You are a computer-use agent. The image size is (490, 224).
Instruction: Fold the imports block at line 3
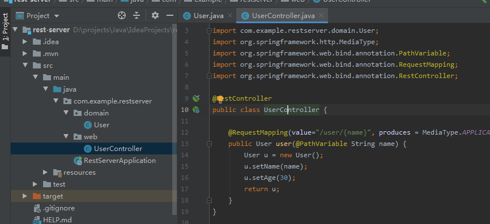tap(209, 31)
